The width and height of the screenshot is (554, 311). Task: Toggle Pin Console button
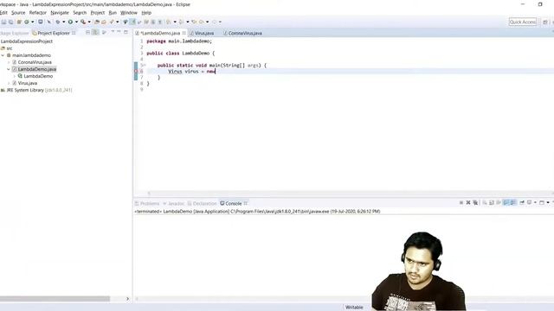(x=522, y=202)
